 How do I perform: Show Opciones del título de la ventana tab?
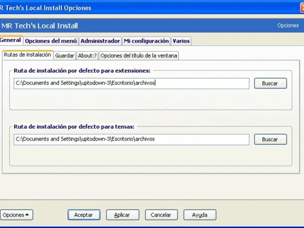[139, 55]
